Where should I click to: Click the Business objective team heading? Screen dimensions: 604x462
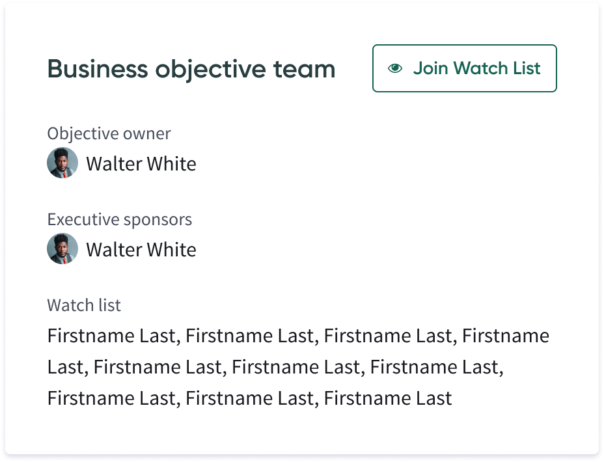click(x=191, y=69)
